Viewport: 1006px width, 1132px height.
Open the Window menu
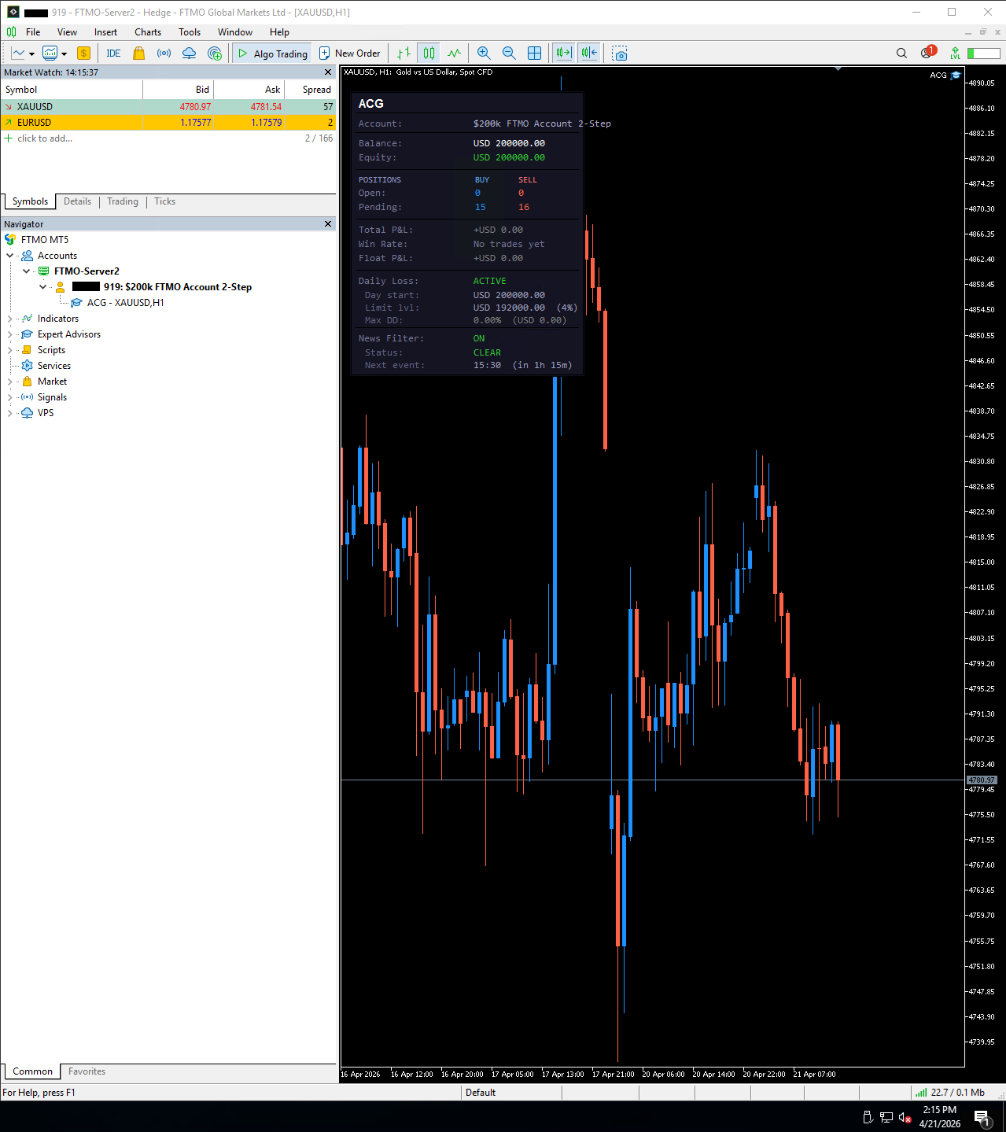235,32
